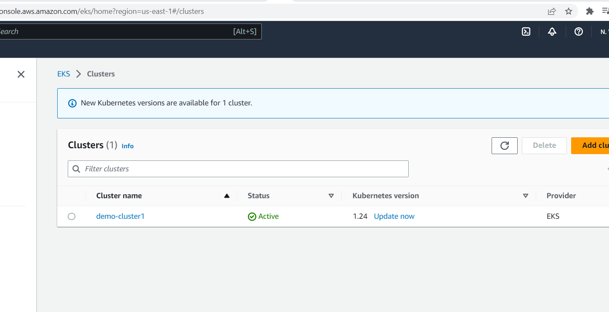The image size is (609, 312).
Task: Open the browser reading list icon
Action: [x=606, y=11]
